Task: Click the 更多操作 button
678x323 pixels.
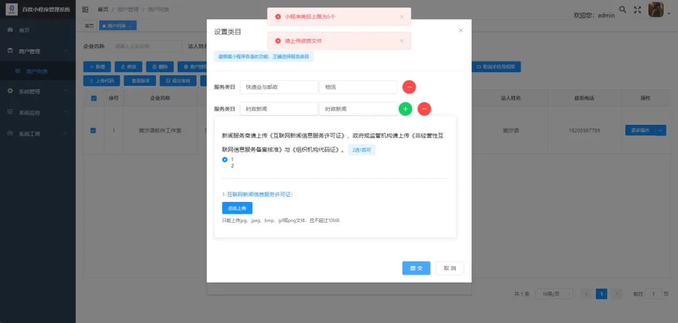Action: click(640, 130)
